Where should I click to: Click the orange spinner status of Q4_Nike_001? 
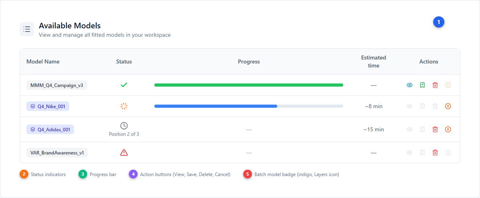(x=124, y=106)
